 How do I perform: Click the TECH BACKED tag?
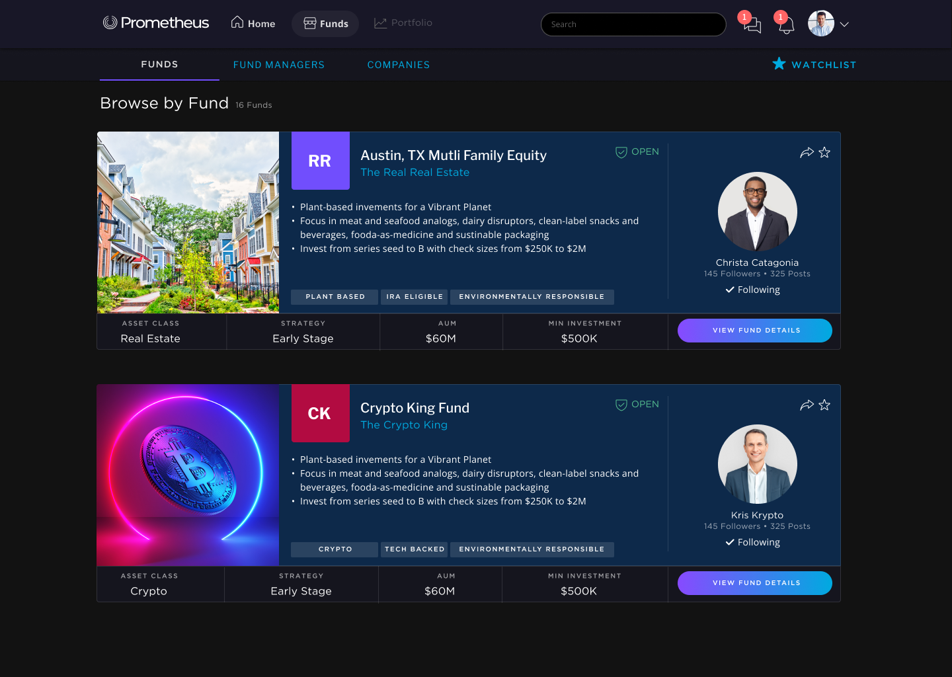point(415,549)
